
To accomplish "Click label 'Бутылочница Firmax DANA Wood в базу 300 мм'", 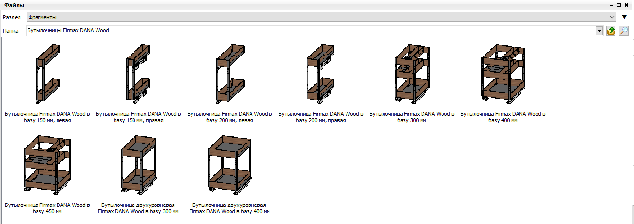I will (x=412, y=117).
